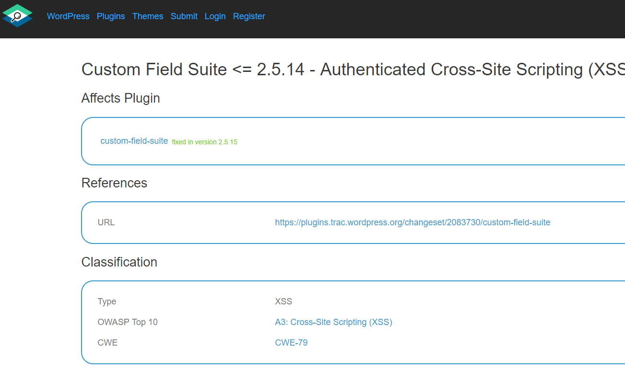This screenshot has width=625, height=371.
Task: Open the CWE-79 link
Action: (x=291, y=343)
